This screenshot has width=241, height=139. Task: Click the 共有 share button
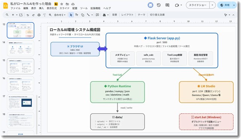click(225, 5)
